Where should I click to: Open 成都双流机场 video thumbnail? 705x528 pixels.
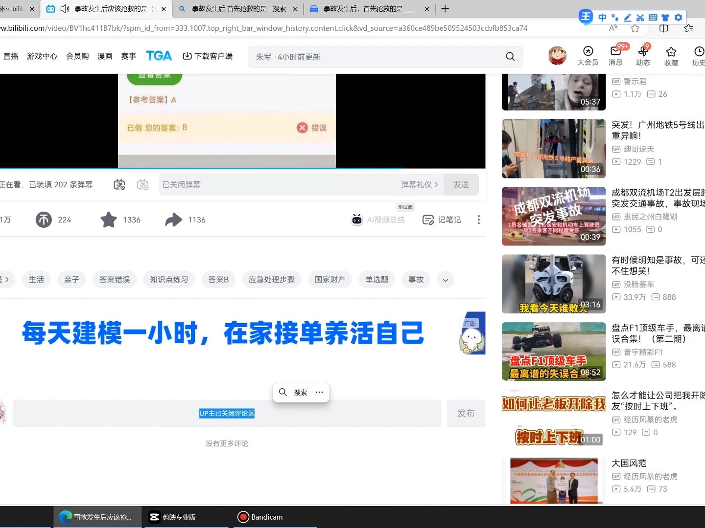(554, 216)
